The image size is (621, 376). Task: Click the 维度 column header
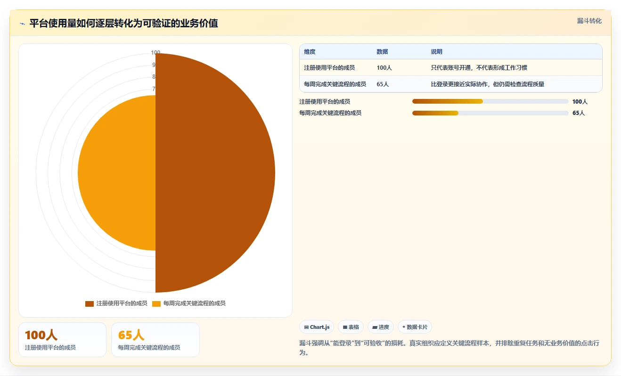tap(310, 52)
